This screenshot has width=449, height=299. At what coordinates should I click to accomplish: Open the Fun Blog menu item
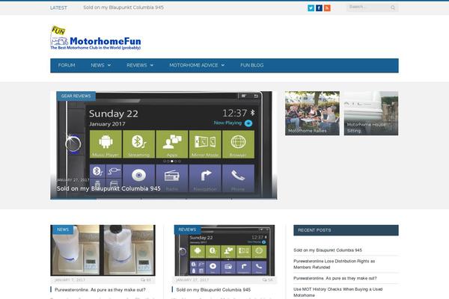pos(251,66)
